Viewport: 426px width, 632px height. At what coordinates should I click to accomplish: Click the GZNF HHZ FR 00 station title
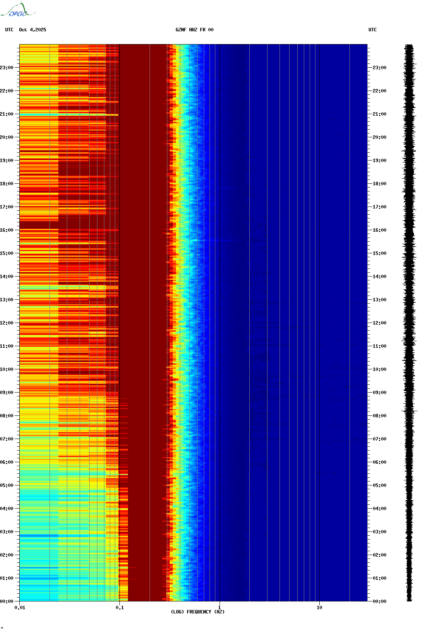click(194, 30)
